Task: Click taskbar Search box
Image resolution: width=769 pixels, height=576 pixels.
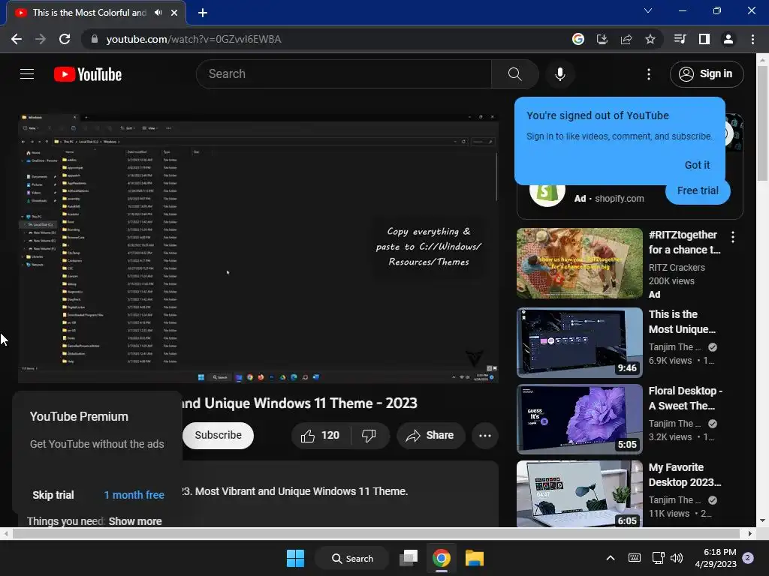Action: pos(352,558)
